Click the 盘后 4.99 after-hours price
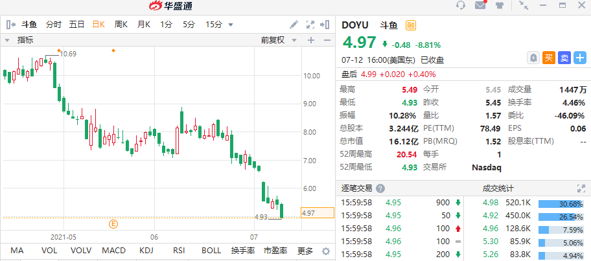The image size is (591, 261). point(368,74)
